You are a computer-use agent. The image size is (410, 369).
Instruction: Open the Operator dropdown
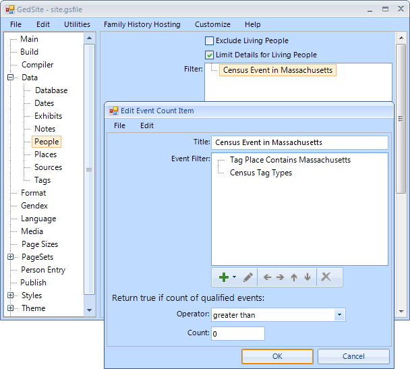(x=339, y=314)
